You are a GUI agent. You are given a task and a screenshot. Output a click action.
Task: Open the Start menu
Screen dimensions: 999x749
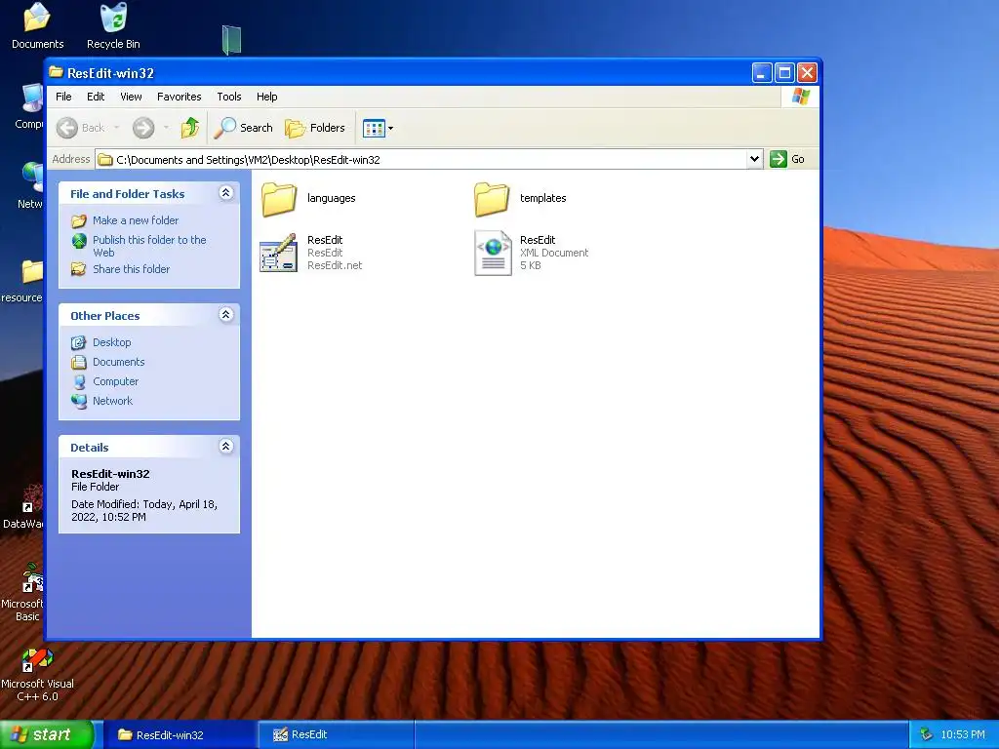coord(46,735)
